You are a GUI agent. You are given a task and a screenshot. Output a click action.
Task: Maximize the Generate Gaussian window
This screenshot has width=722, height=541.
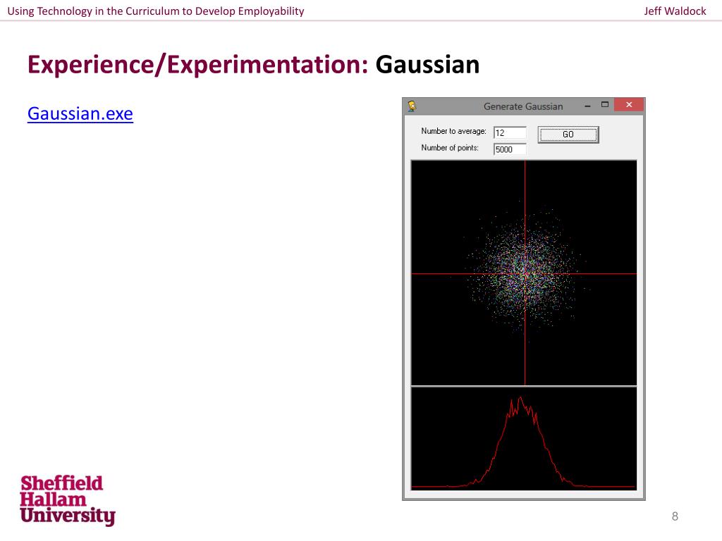click(x=605, y=105)
